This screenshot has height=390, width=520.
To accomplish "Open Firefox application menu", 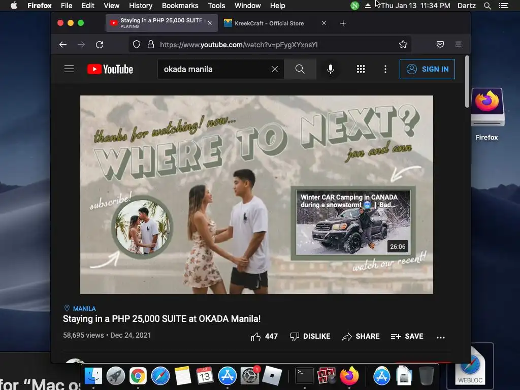I will coord(459,45).
